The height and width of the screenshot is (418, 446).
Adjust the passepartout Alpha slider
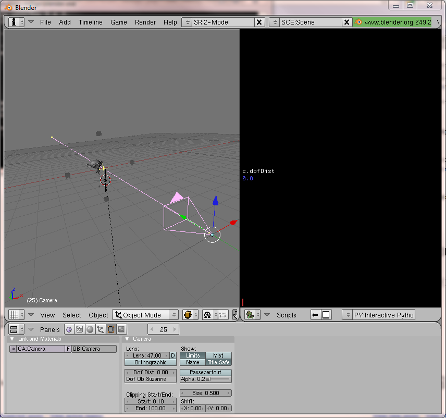206,379
